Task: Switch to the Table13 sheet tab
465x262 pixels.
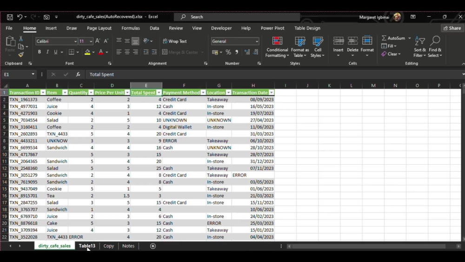Action: tap(87, 246)
